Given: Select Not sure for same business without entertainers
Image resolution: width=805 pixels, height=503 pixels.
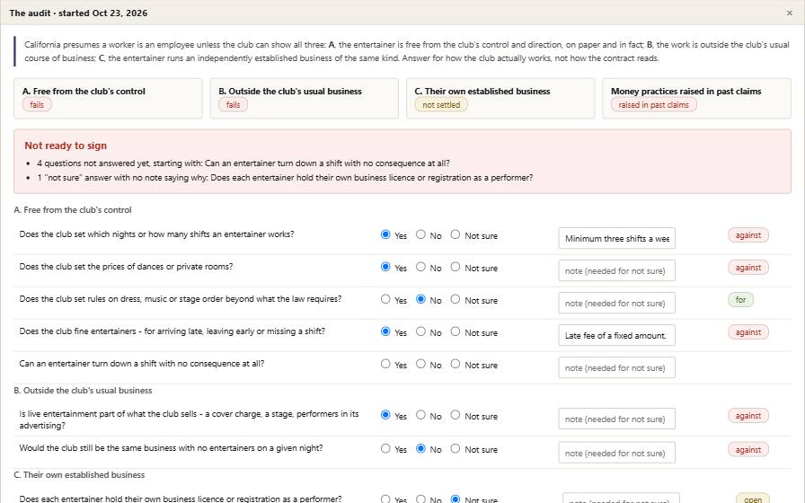Looking at the screenshot, I should click(x=456, y=448).
